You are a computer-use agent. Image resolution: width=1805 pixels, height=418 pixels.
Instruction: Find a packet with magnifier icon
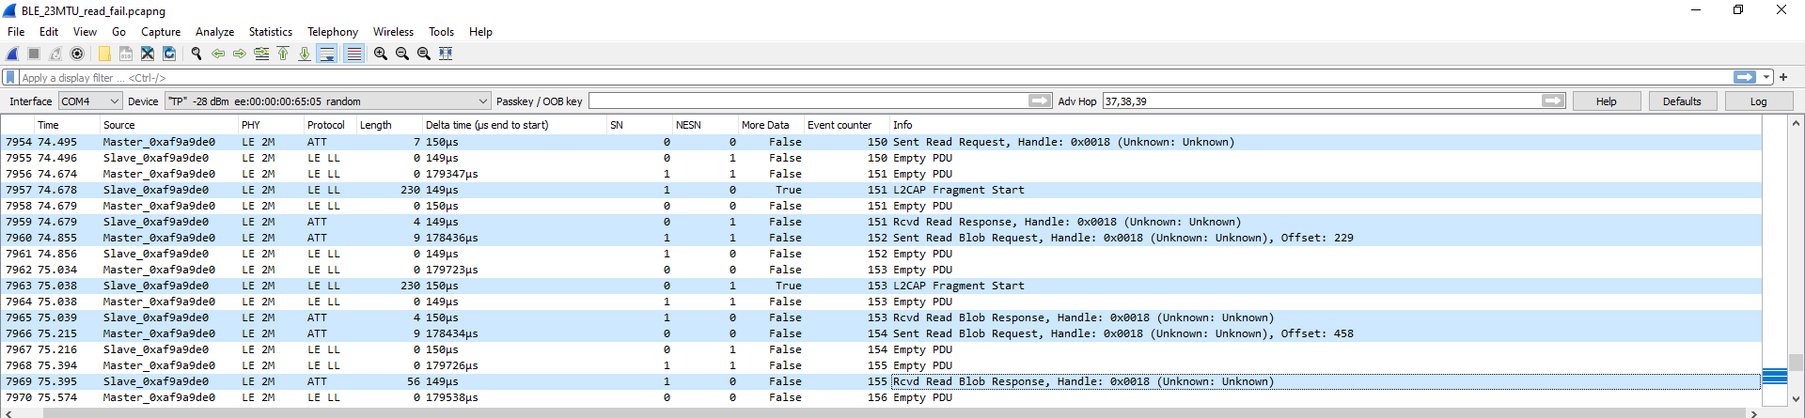click(x=196, y=54)
